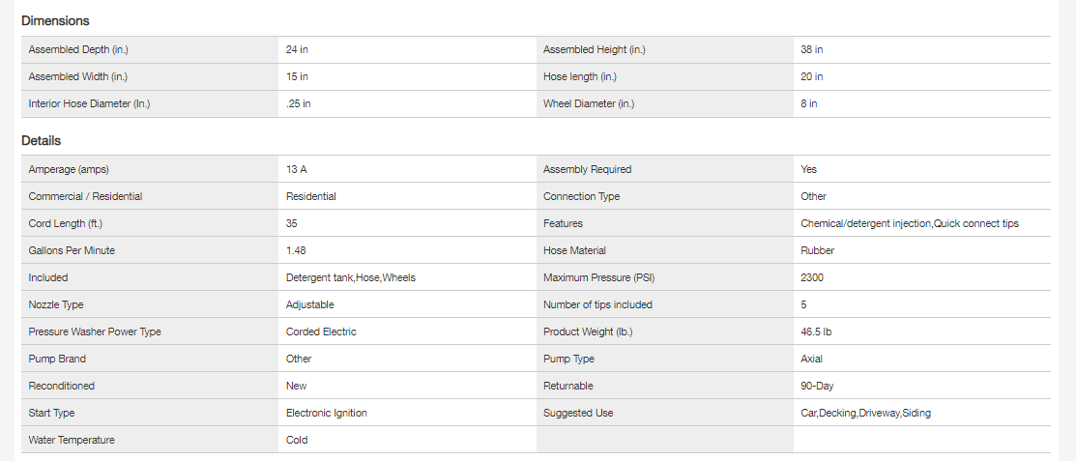Click the Assembled Height value 38 in
This screenshot has width=1076, height=461.
tap(812, 49)
